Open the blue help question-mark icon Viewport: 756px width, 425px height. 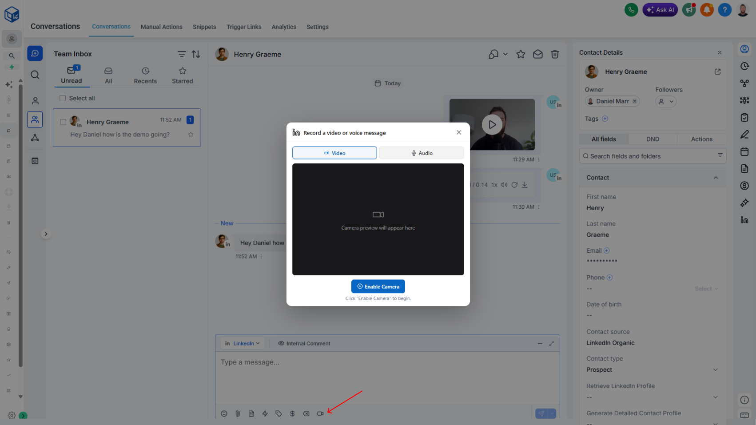click(724, 10)
